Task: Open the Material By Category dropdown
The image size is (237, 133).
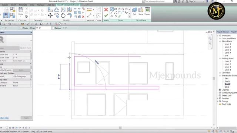Action: tap(21, 76)
